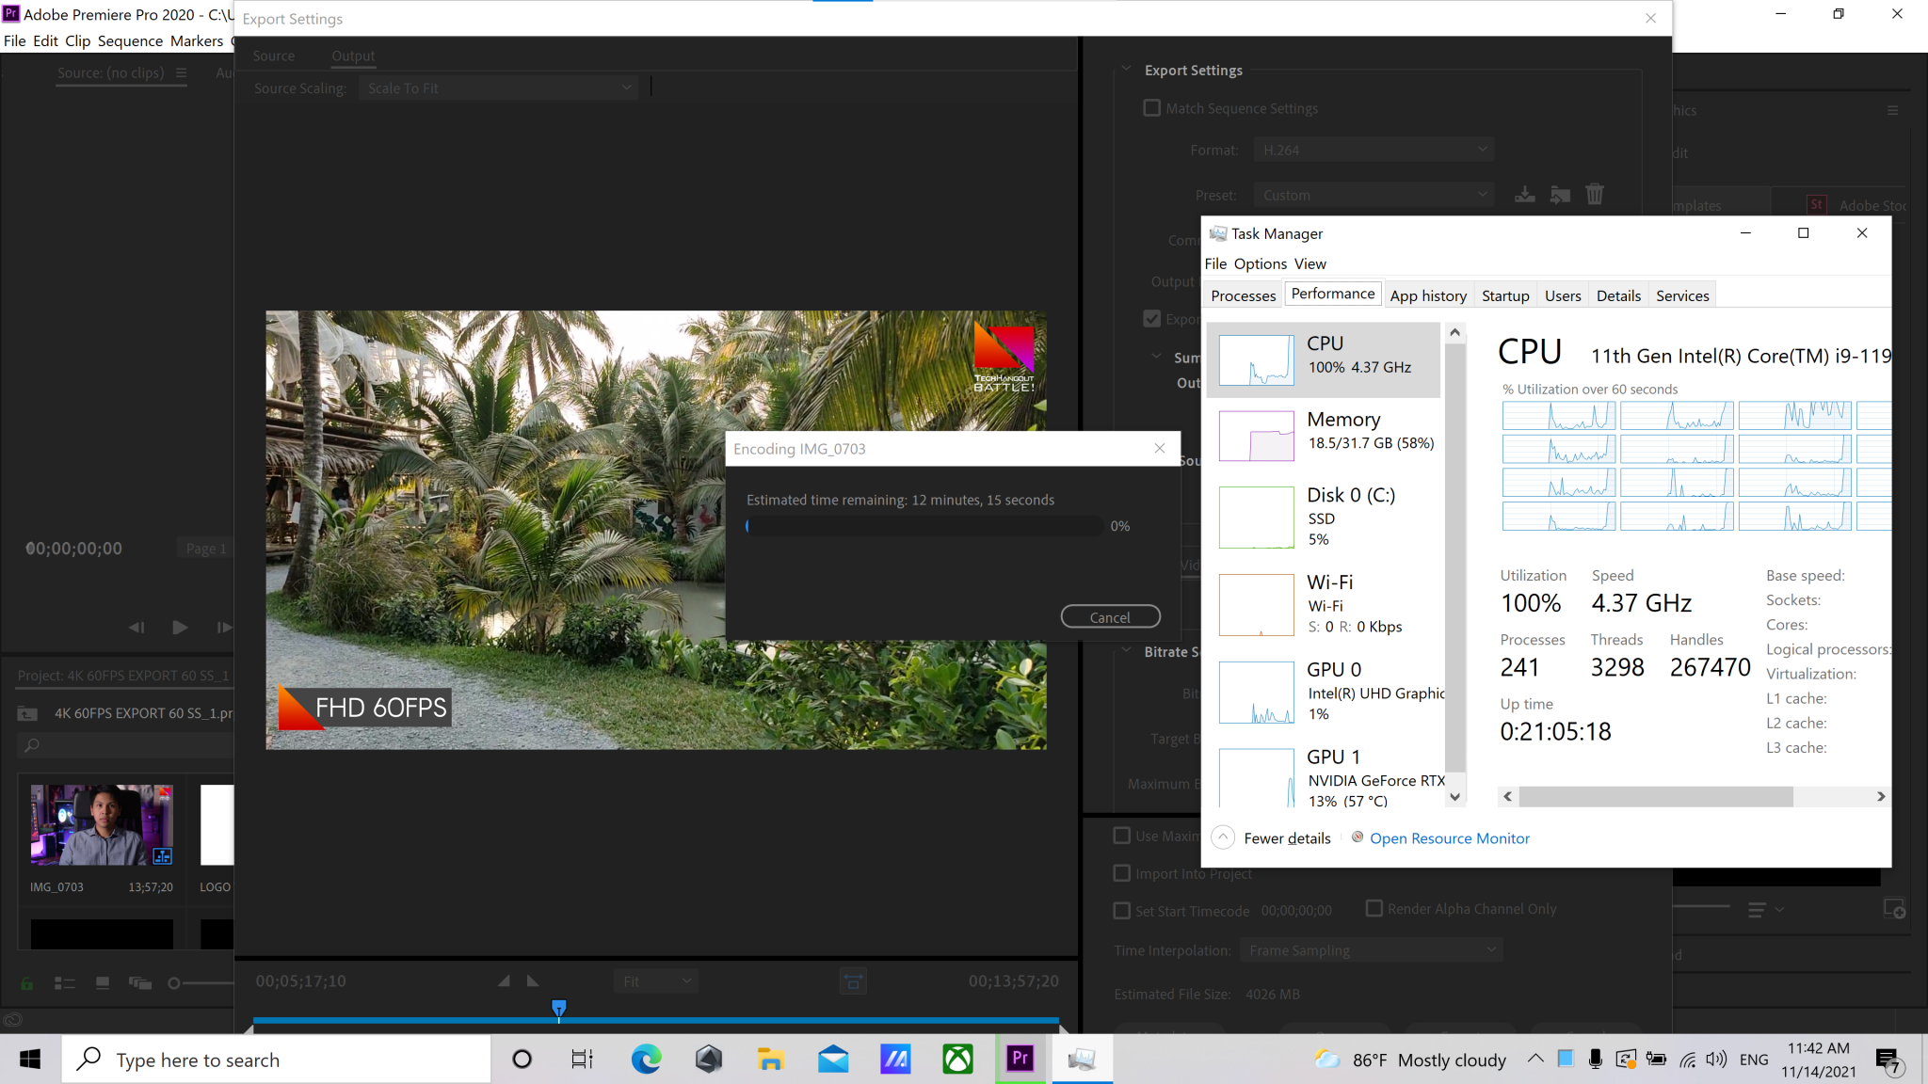
Task: Click Fewer details collapse arrow
Action: [1222, 837]
